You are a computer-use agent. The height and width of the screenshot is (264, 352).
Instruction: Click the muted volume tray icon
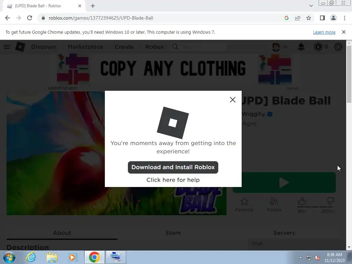click(x=317, y=258)
